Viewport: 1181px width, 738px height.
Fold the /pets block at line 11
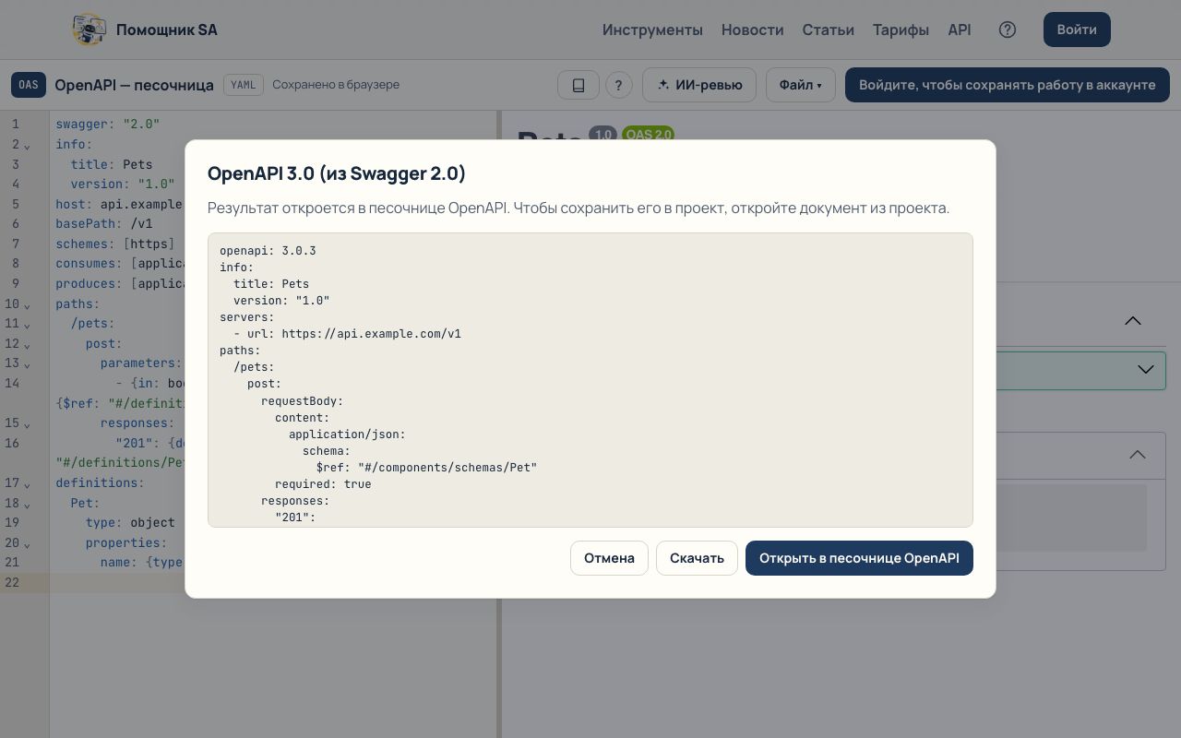tap(27, 325)
